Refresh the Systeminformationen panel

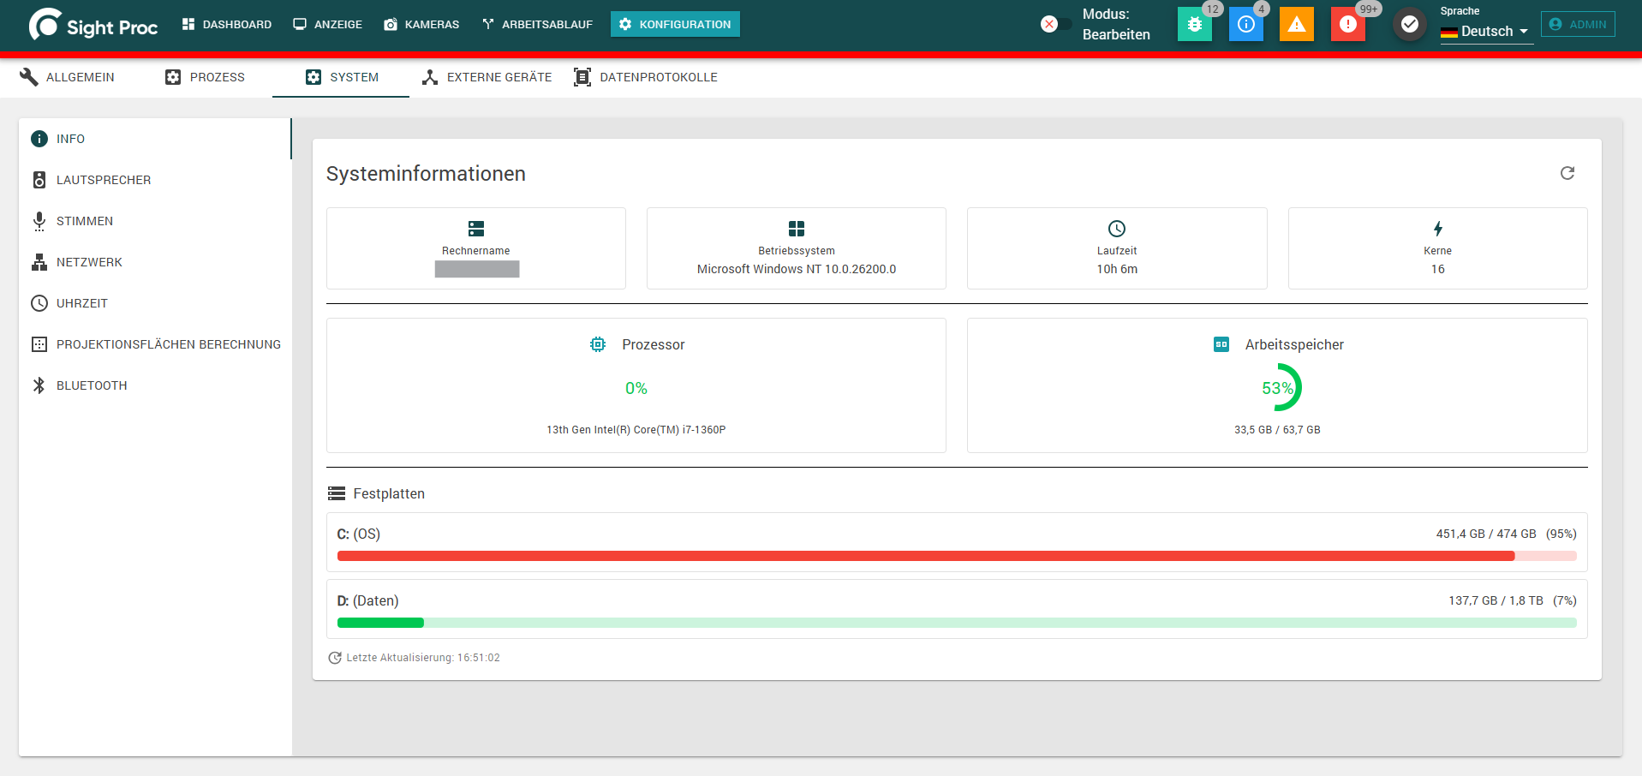(1567, 173)
